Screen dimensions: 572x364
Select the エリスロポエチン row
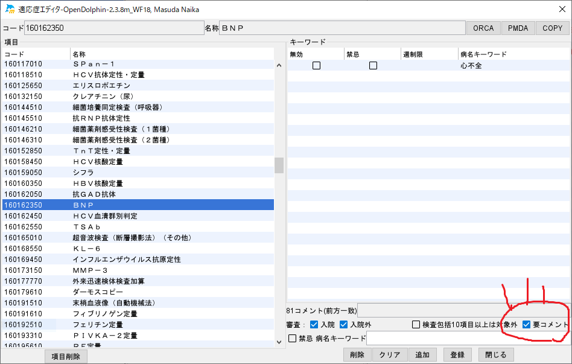[138, 86]
